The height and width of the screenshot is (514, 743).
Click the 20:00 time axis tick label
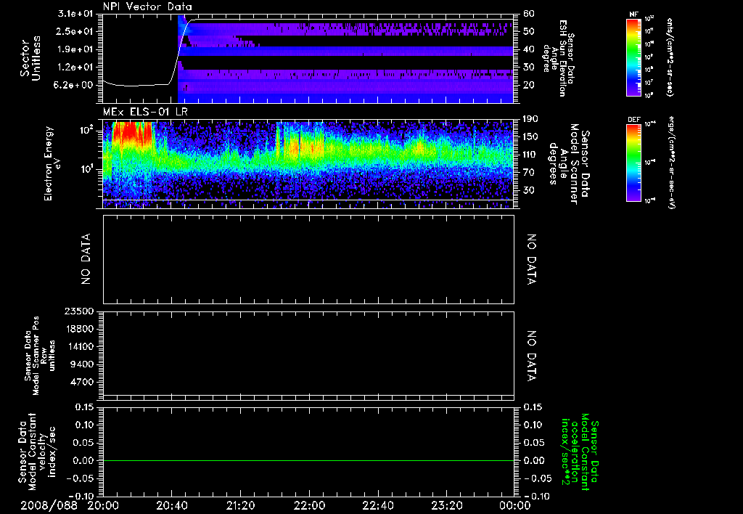(104, 505)
